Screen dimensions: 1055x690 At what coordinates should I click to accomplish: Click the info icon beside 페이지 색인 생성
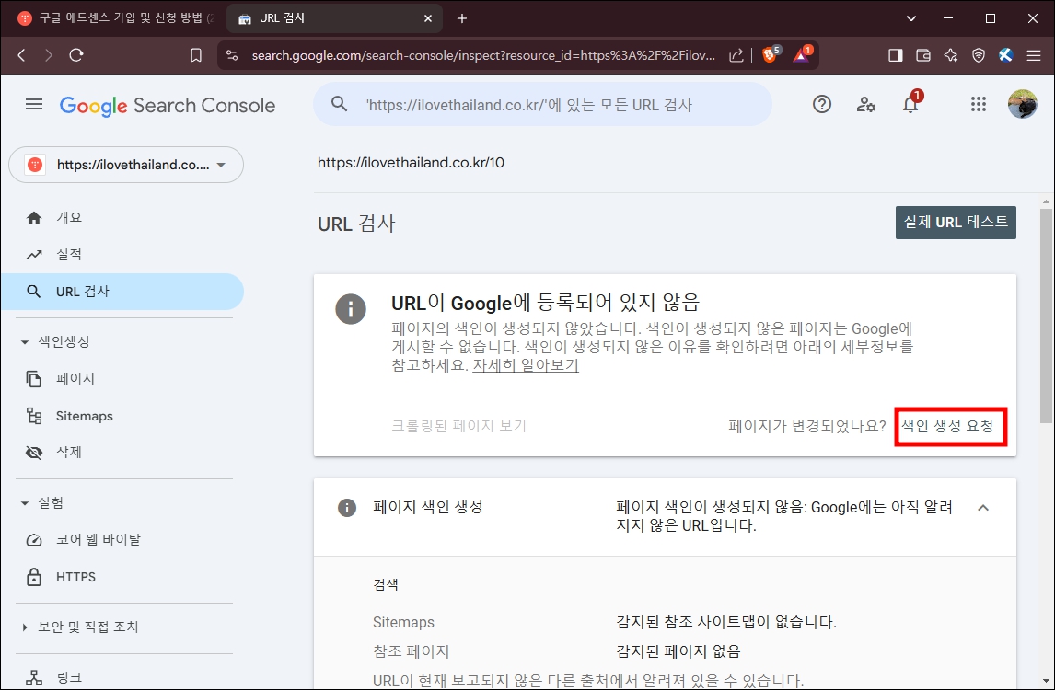click(x=346, y=508)
